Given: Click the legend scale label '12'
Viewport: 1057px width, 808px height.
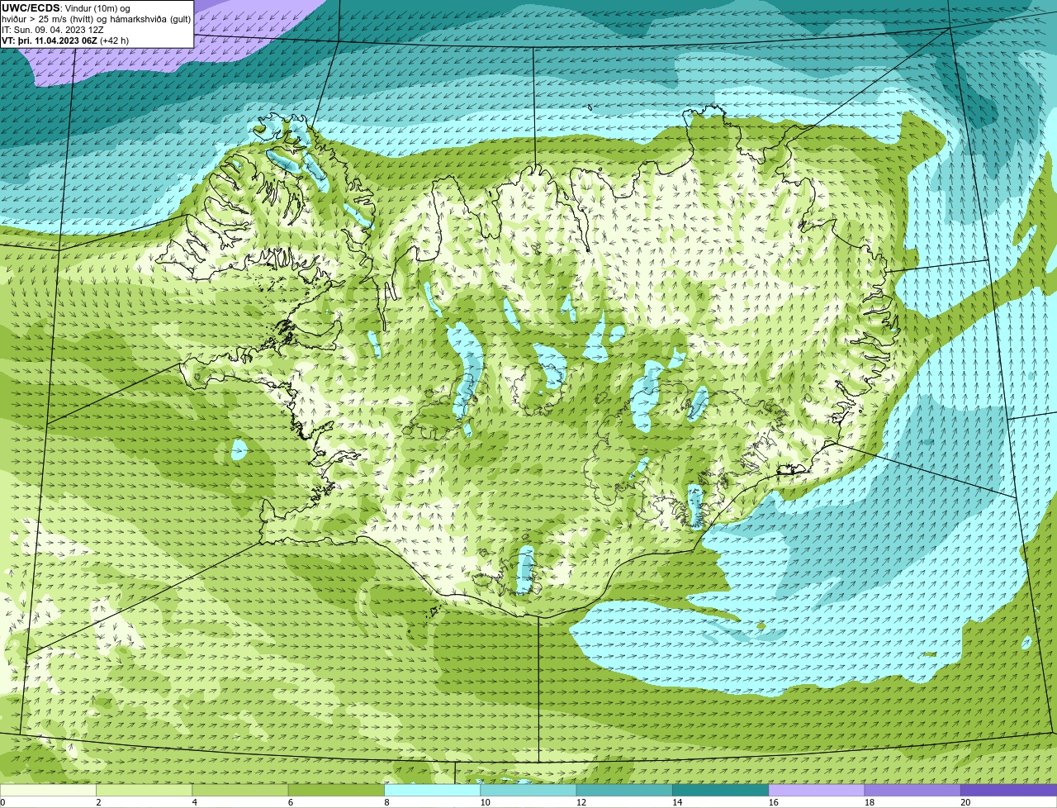Looking at the screenshot, I should (x=581, y=802).
